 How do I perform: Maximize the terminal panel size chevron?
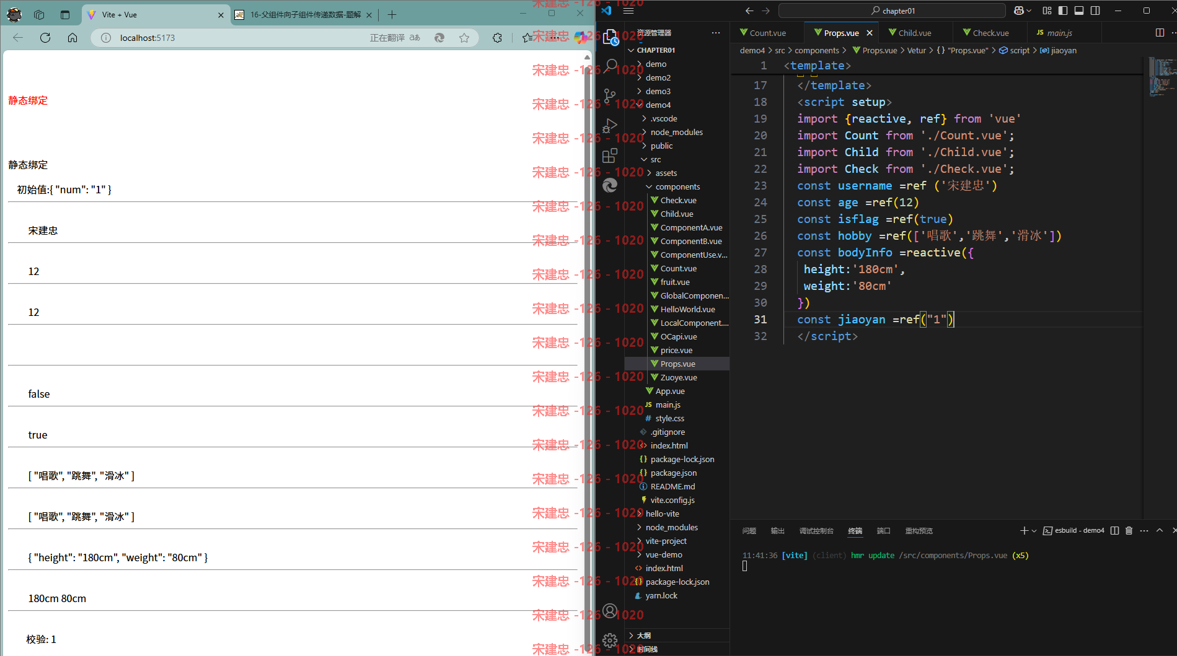(x=1160, y=531)
